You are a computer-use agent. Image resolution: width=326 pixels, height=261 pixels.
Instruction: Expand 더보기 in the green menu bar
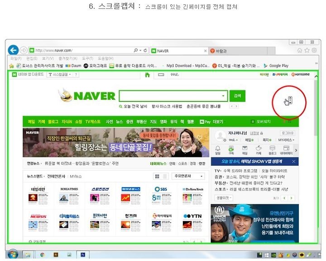click(x=218, y=122)
